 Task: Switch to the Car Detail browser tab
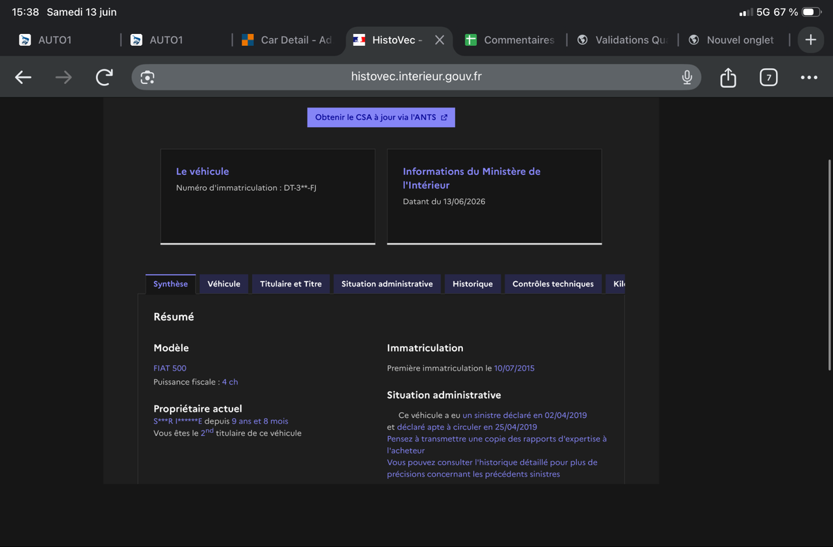coord(287,40)
